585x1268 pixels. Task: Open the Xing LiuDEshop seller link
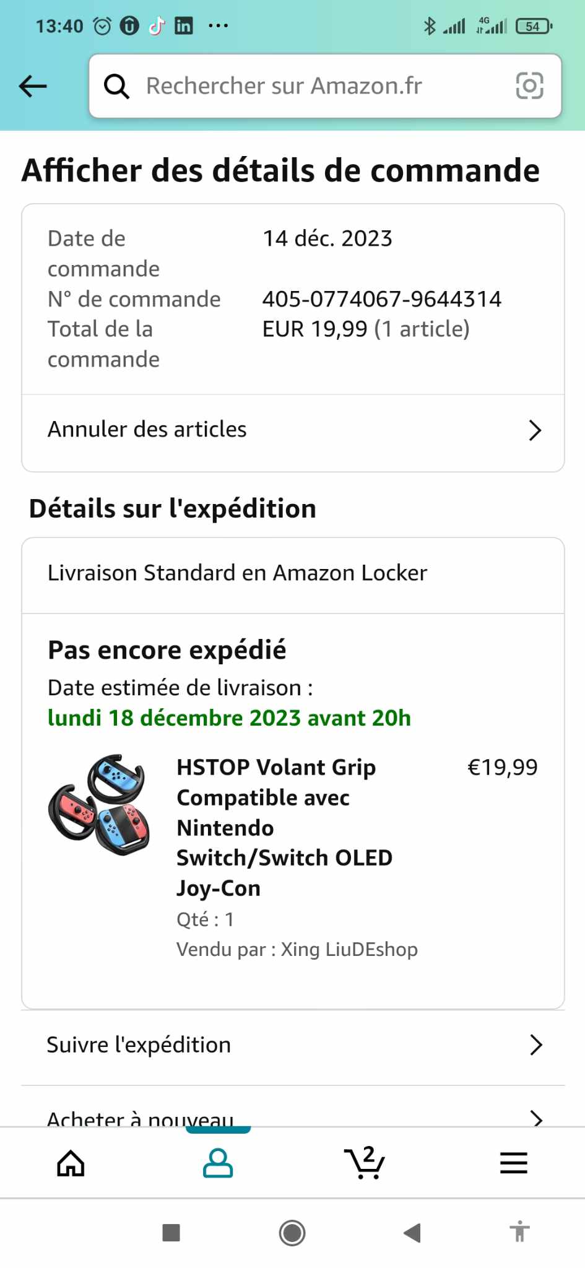[349, 949]
